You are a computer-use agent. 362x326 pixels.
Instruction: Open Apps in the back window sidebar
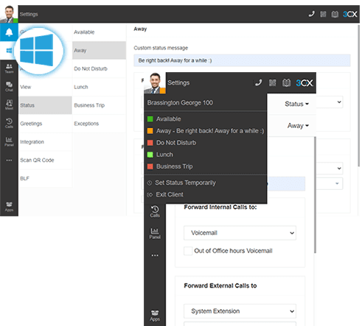point(9,207)
